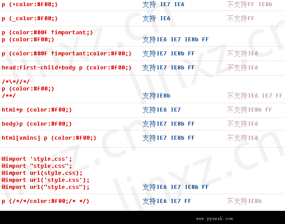Click "不支持IE8b" in the last row

(244, 201)
